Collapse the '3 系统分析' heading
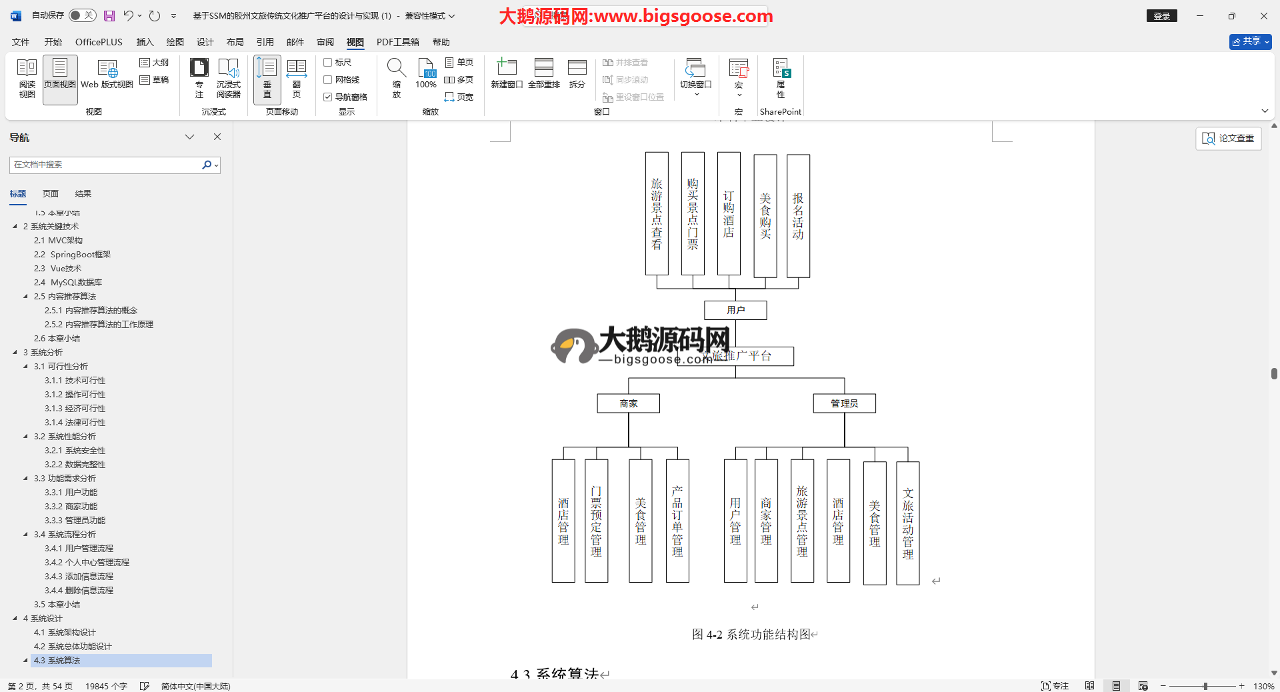The width and height of the screenshot is (1280, 692). [15, 353]
